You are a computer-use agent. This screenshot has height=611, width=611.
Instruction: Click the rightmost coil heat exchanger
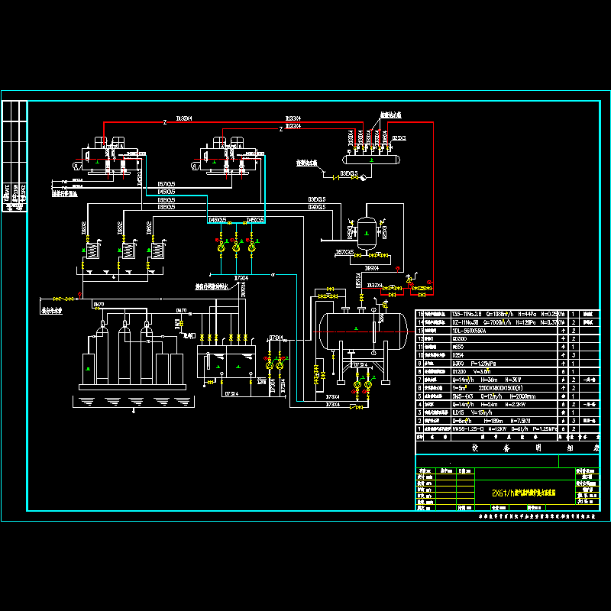click(x=157, y=251)
